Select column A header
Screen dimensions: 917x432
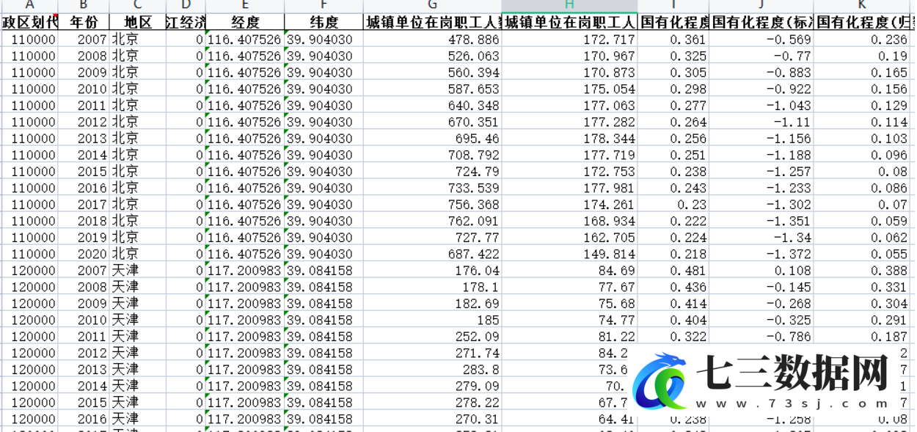coord(29,6)
